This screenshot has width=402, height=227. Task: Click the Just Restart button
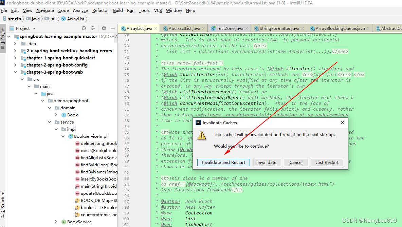click(327, 163)
